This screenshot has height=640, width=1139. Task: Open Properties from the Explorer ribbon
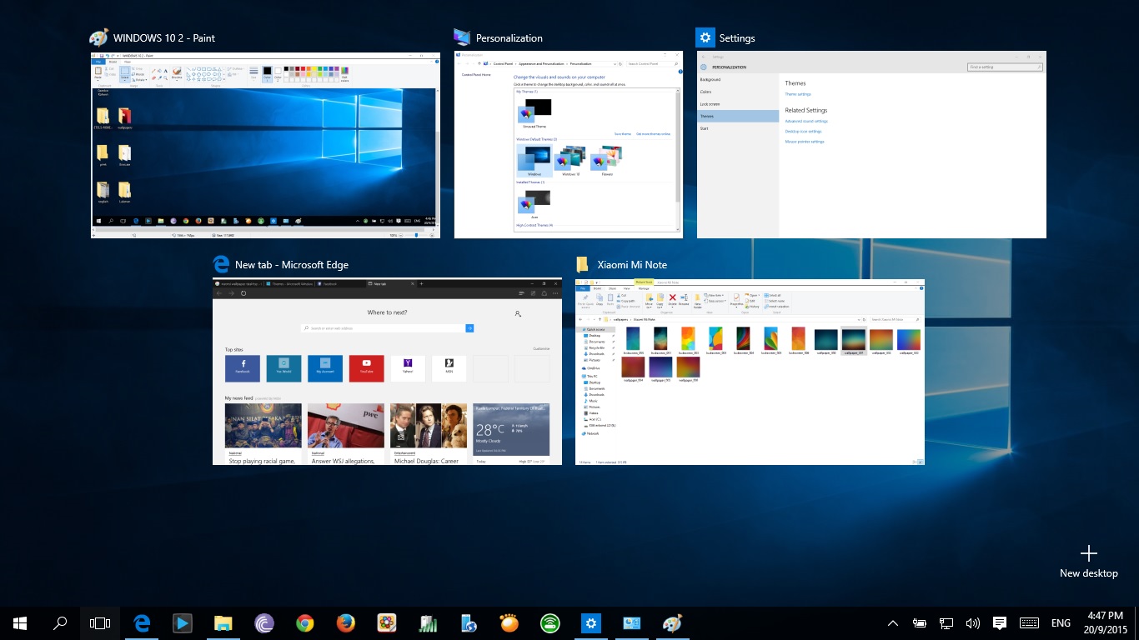736,300
